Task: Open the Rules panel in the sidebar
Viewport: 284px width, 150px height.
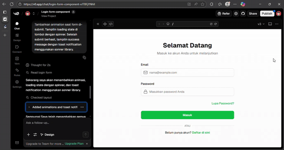Action: [17, 72]
